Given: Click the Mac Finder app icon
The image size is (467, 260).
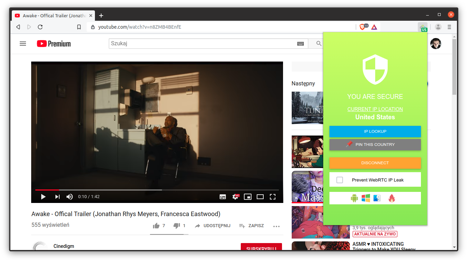Looking at the screenshot, I should pos(377,198).
